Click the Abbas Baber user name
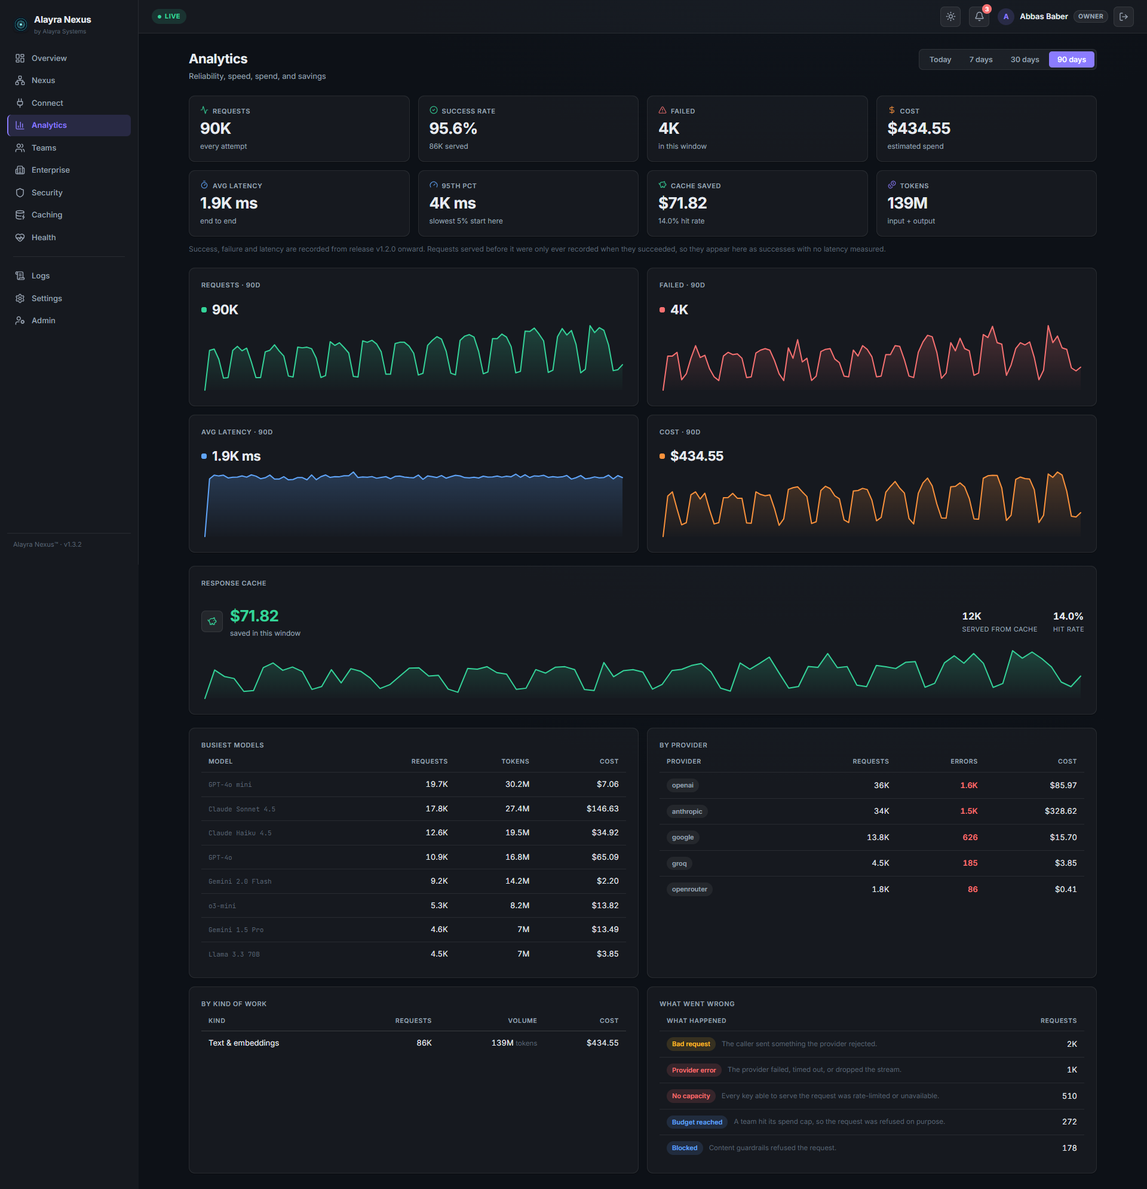Image resolution: width=1147 pixels, height=1189 pixels. point(1043,16)
